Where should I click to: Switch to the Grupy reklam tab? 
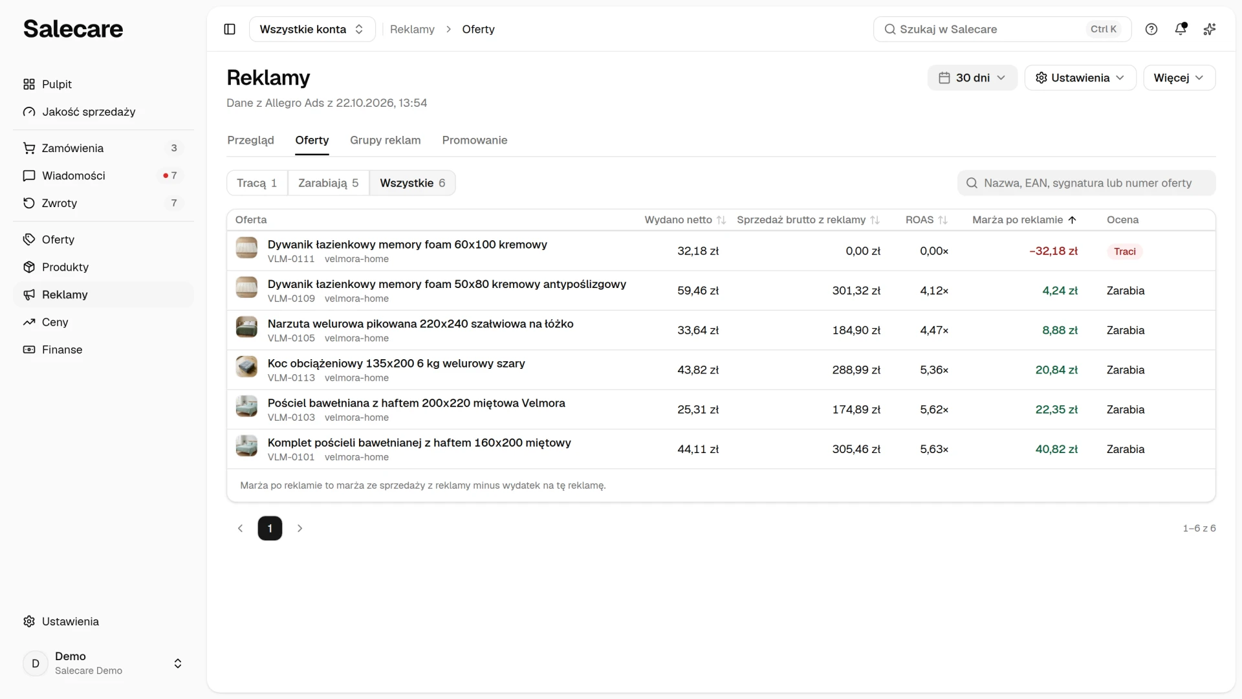click(385, 140)
